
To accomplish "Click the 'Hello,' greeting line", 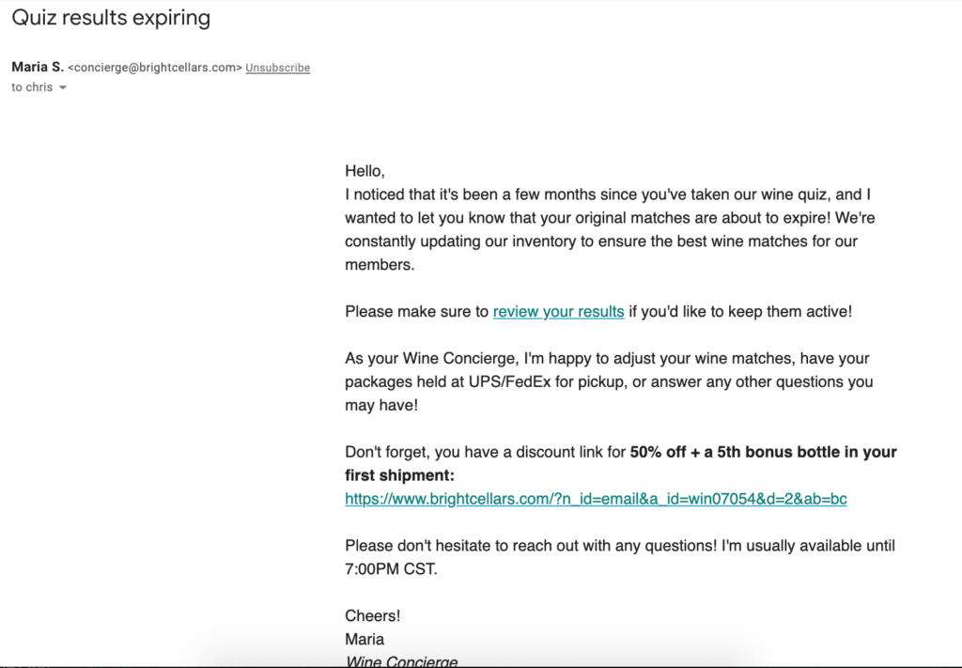I will coord(365,171).
